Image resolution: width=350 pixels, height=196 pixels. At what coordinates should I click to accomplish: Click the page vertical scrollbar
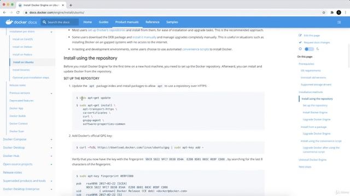pos(349,56)
